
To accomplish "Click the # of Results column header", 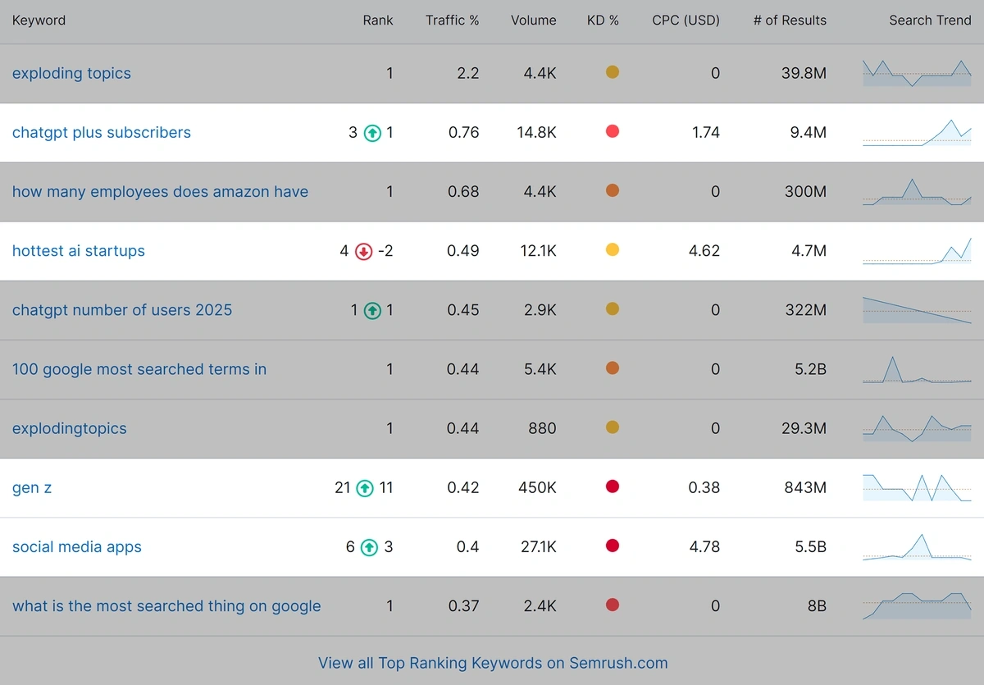I will 790,21.
